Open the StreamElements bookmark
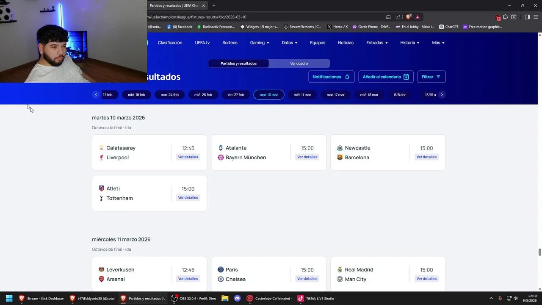This screenshot has width=542, height=305. [x=302, y=27]
